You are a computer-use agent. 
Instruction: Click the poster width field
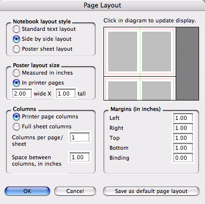[x=22, y=94]
